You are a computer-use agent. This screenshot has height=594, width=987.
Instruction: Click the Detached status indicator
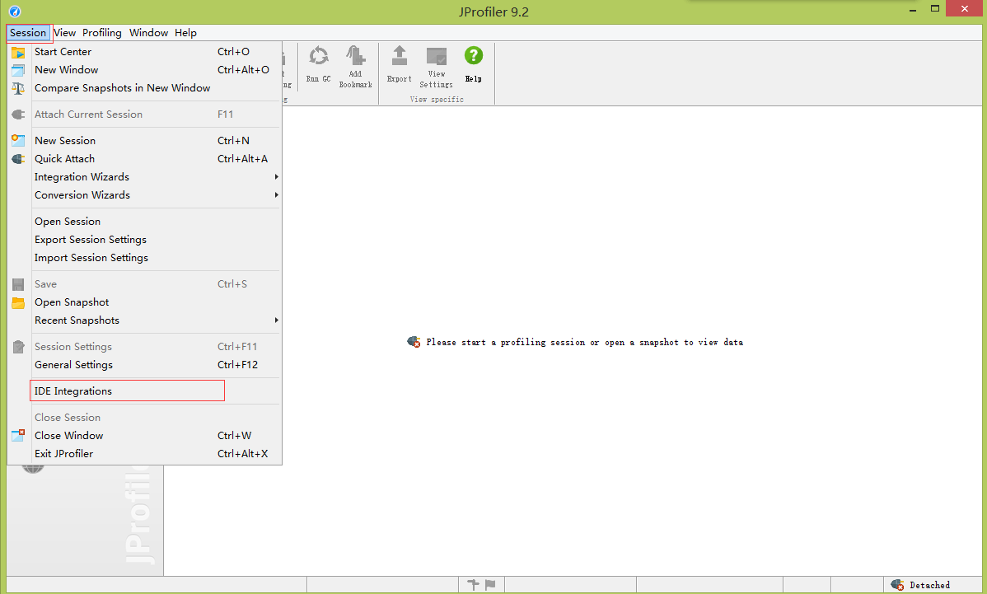coord(920,585)
